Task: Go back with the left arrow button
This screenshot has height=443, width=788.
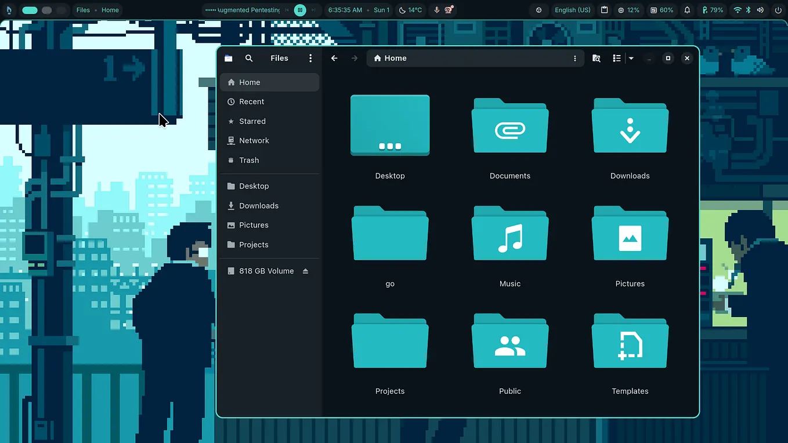Action: (x=334, y=58)
